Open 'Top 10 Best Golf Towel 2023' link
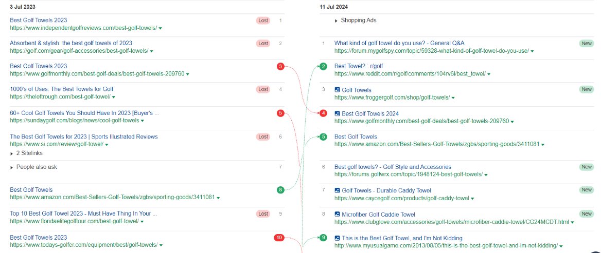 click(x=83, y=213)
